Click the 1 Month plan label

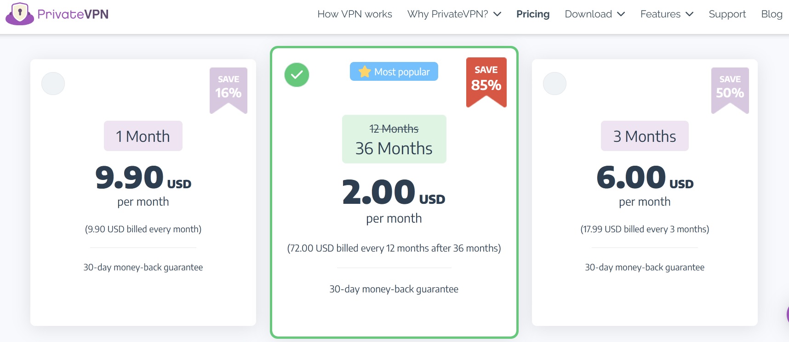143,136
